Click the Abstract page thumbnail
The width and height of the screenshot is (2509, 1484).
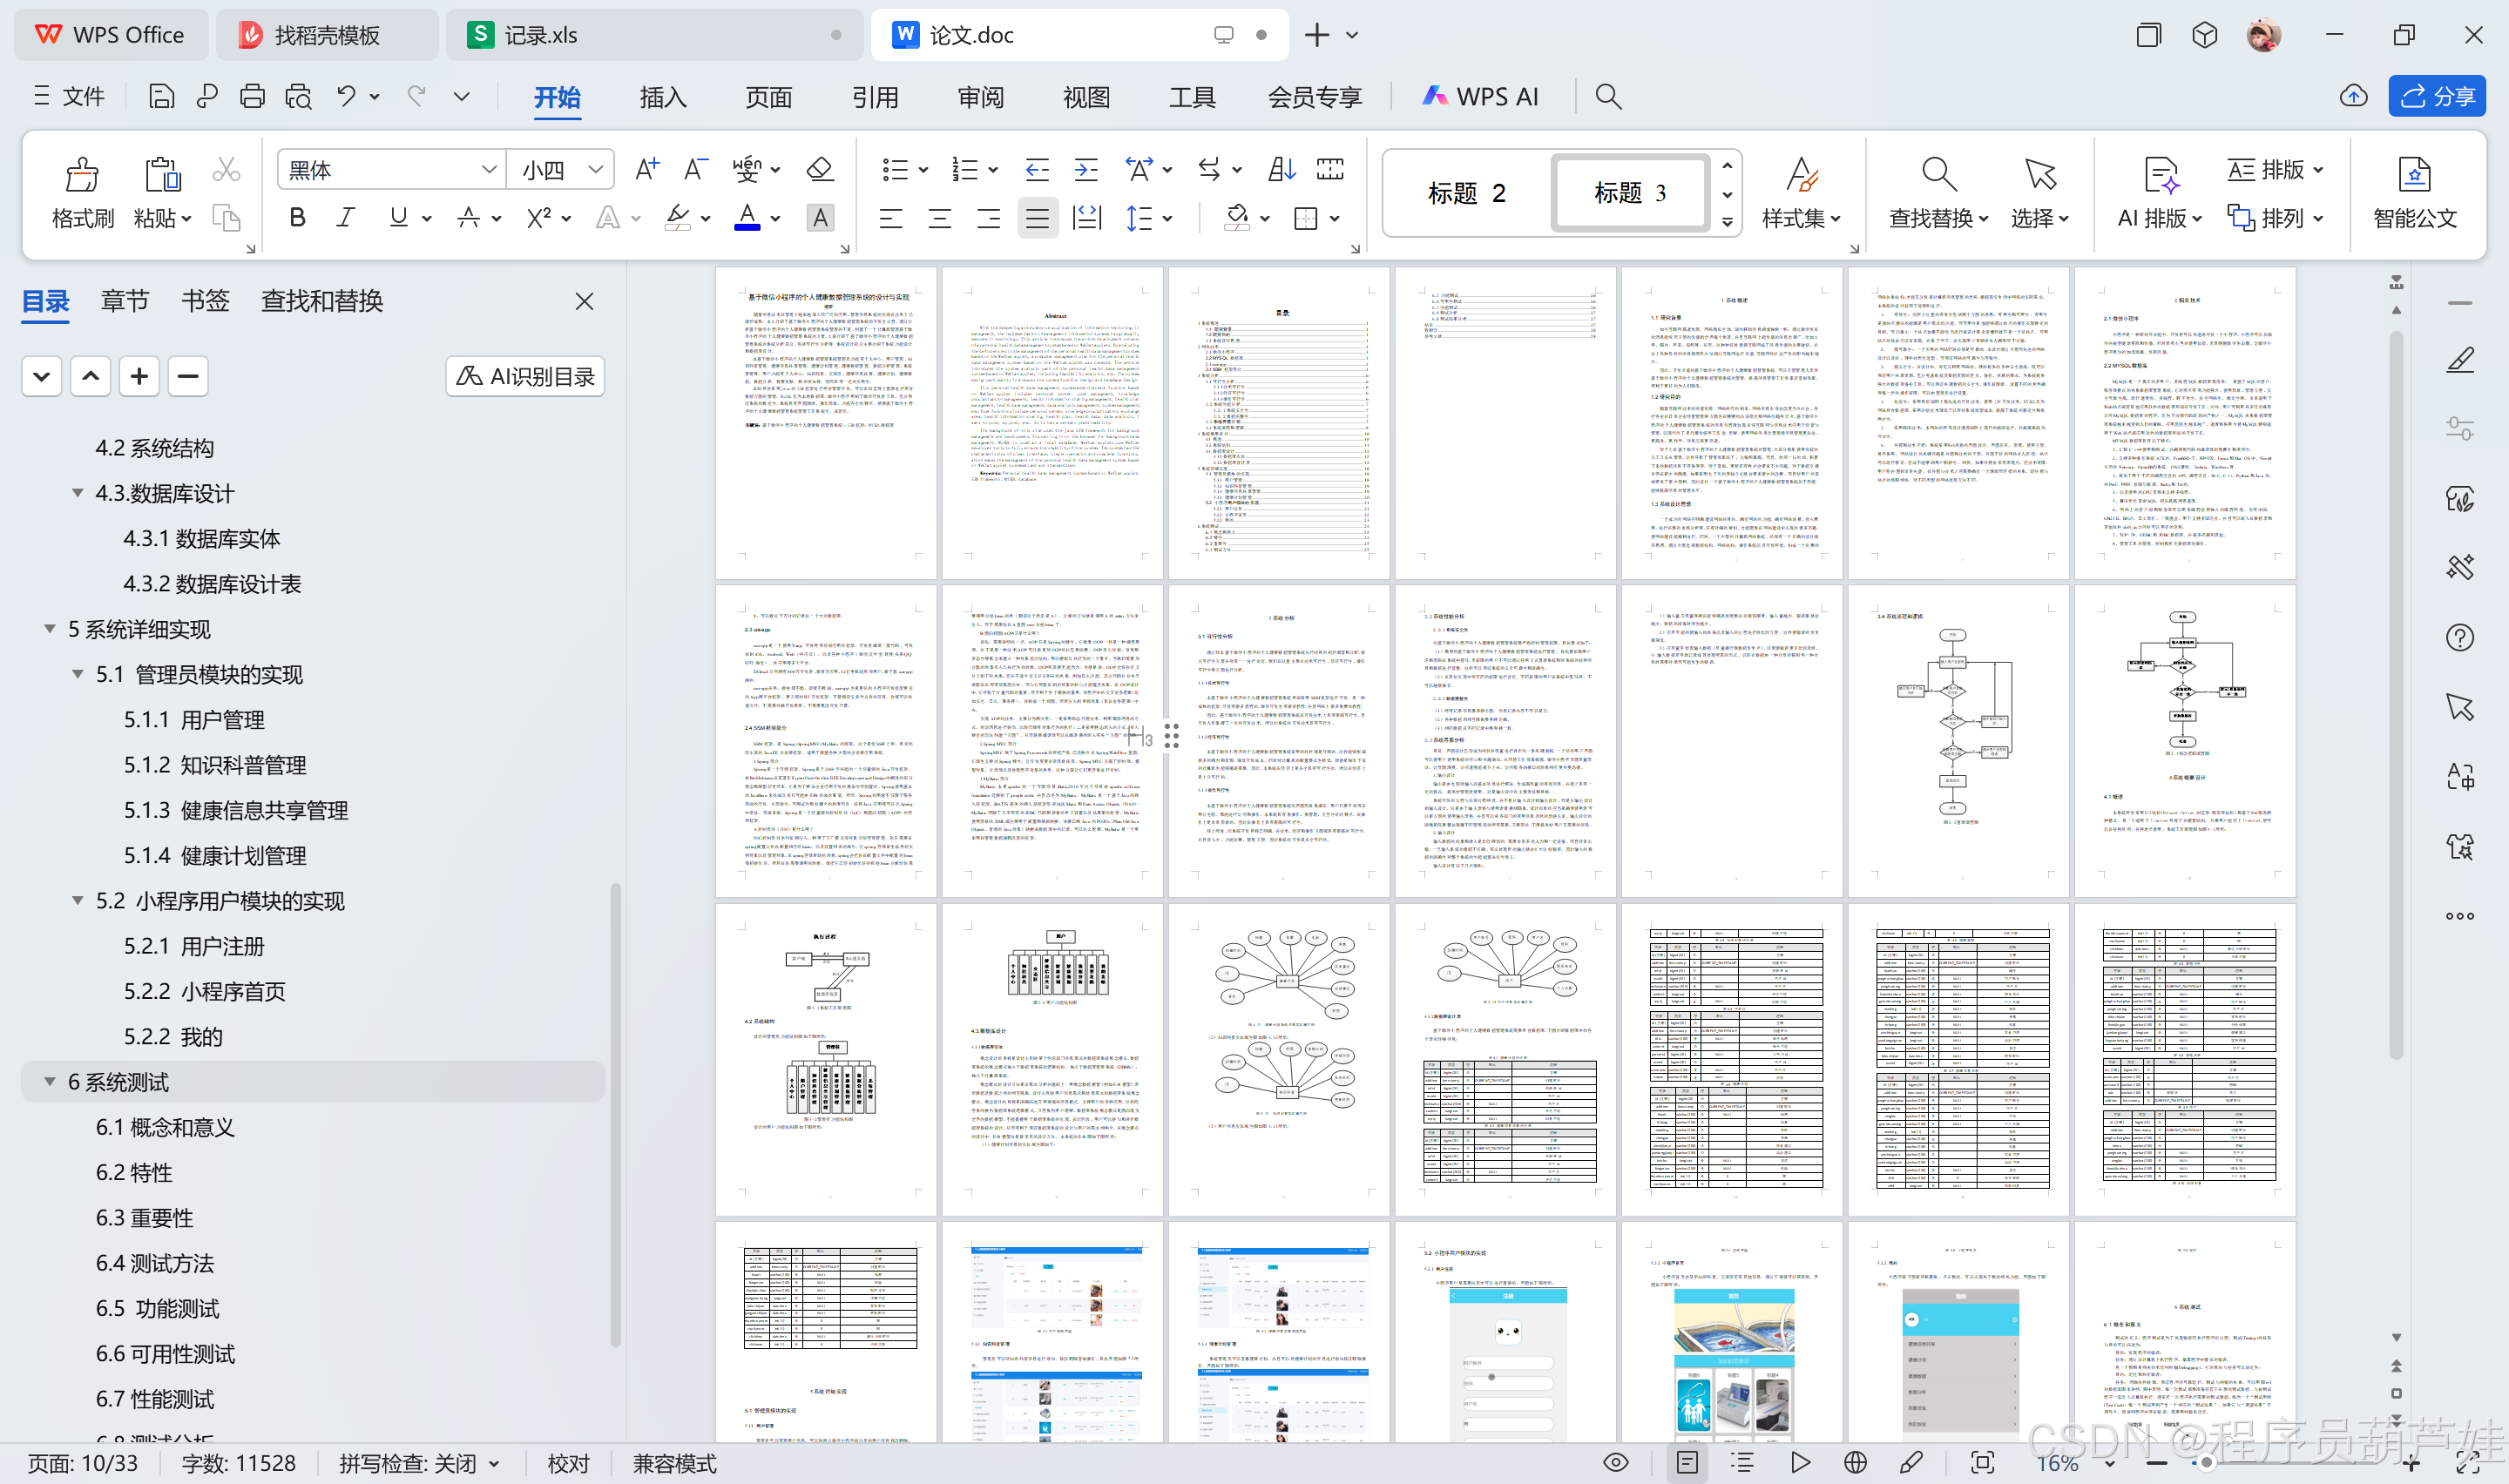1052,422
